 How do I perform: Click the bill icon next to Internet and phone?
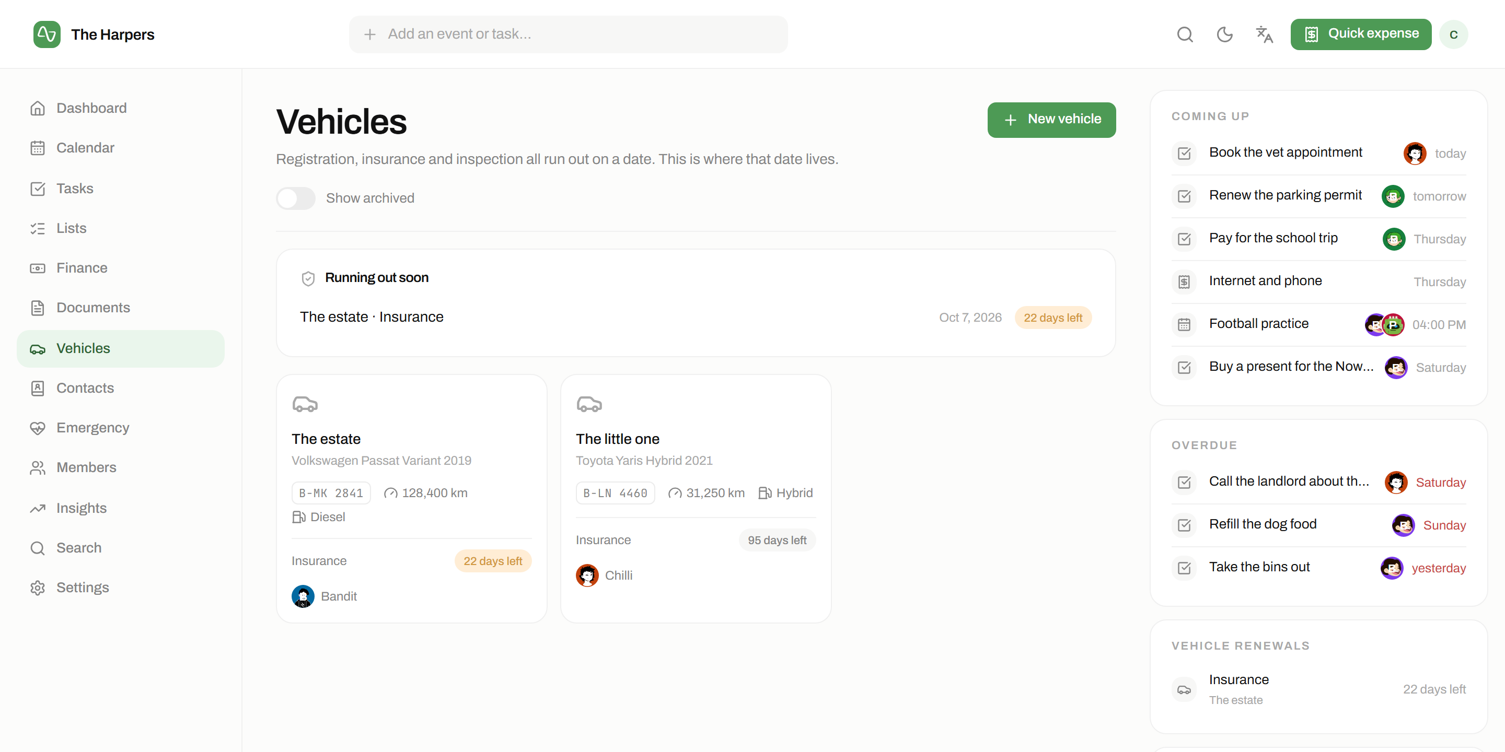click(1184, 282)
